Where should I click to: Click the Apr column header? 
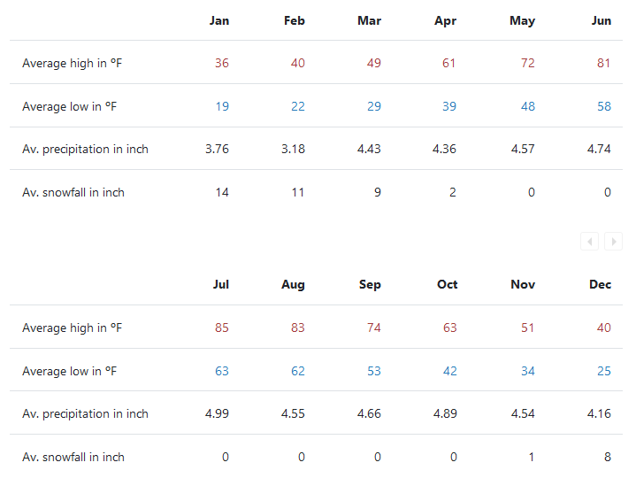445,20
